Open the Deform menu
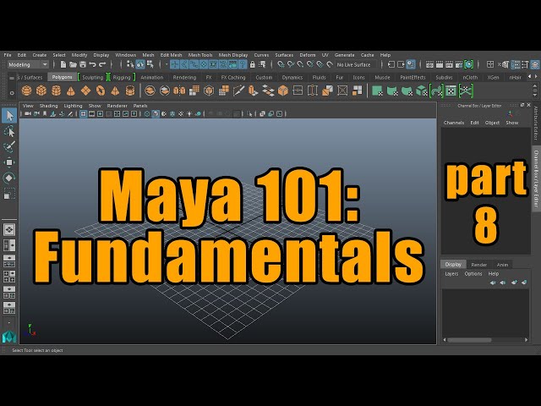Screen dimensions: 541x406 click(x=308, y=55)
